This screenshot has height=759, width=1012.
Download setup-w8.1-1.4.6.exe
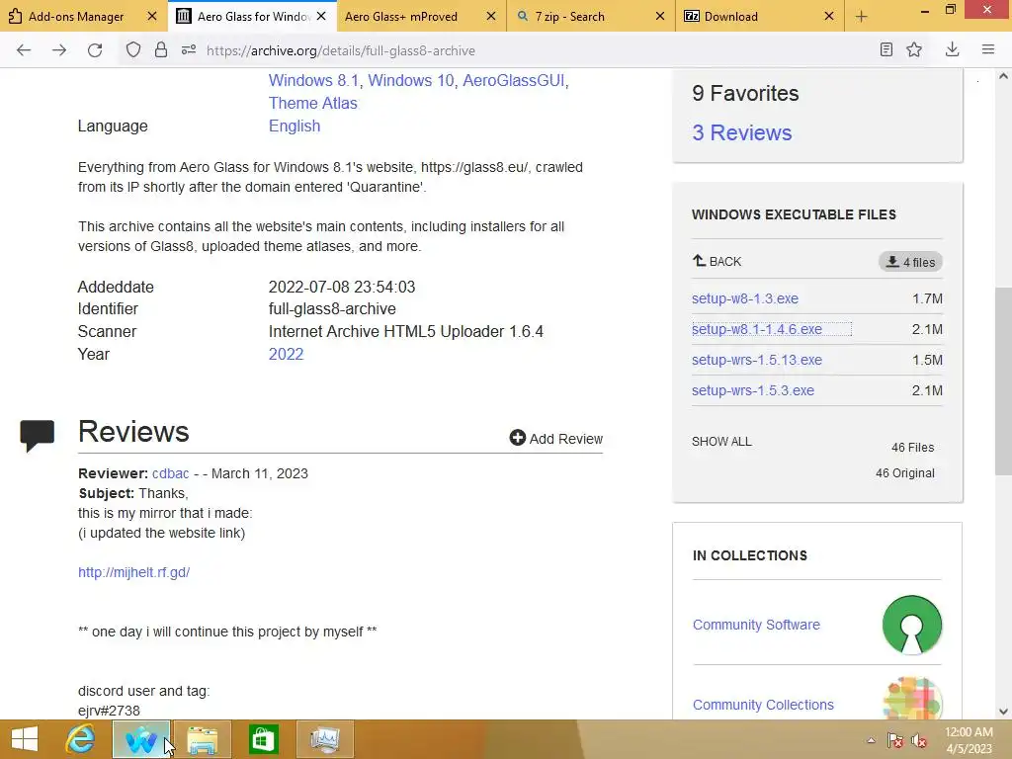[757, 329]
